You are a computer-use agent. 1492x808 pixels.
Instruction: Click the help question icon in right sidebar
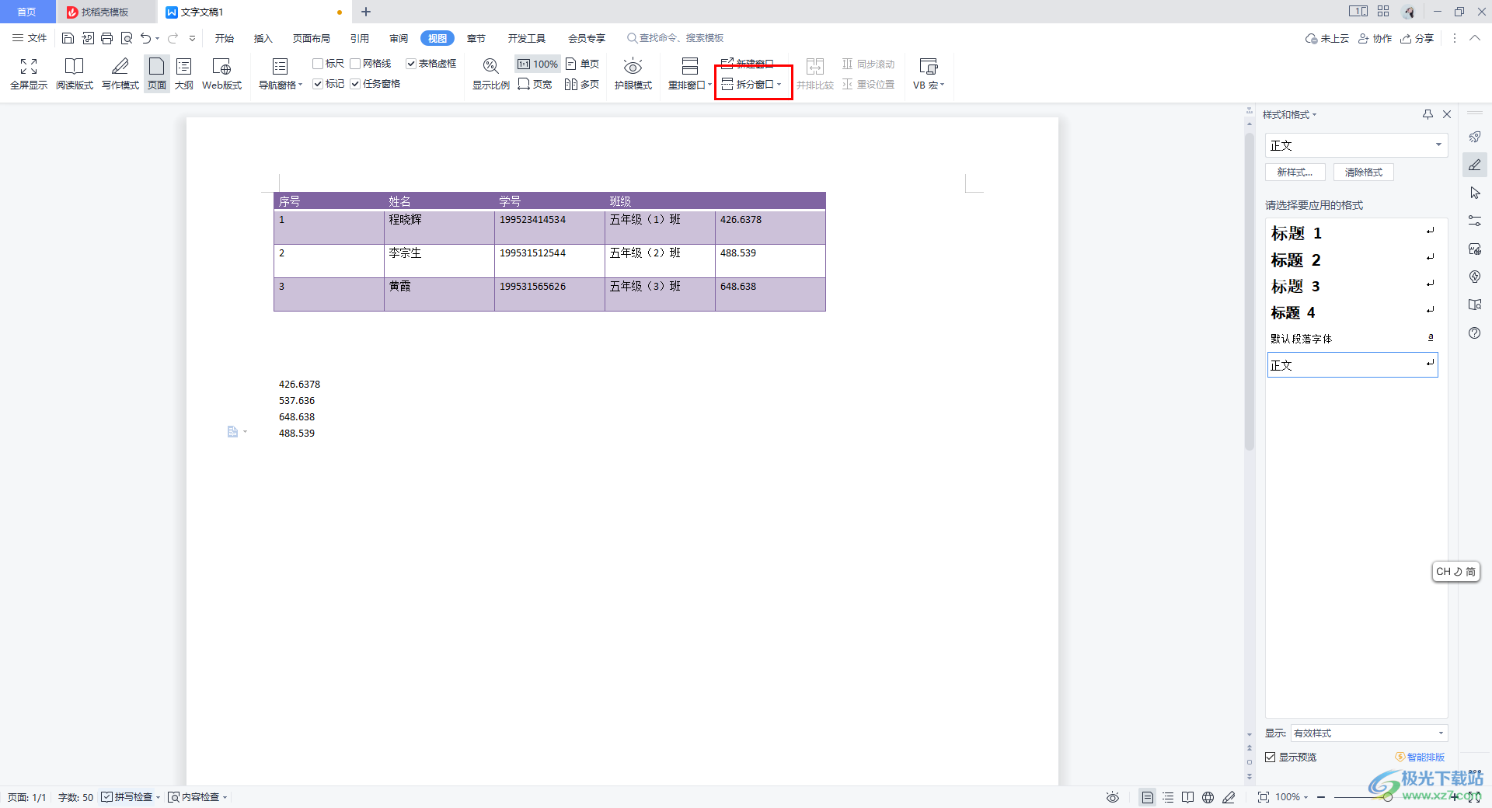[x=1475, y=333]
